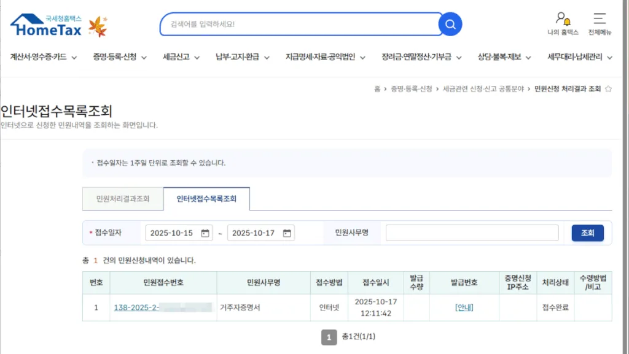The height and width of the screenshot is (354, 629).
Task: Click the [안내] link in 발급번호 column
Action: (x=464, y=308)
